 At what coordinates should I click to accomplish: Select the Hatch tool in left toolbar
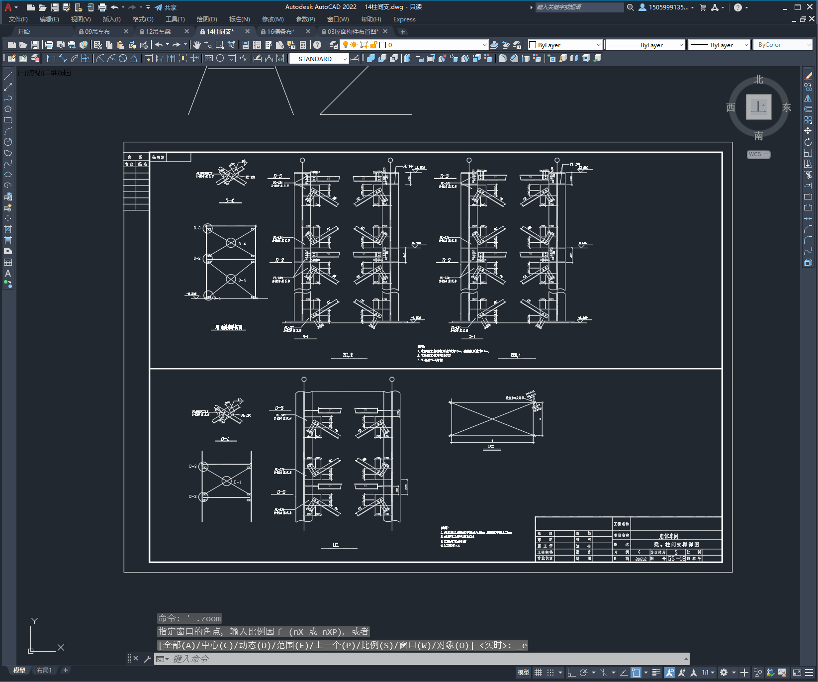tap(8, 229)
